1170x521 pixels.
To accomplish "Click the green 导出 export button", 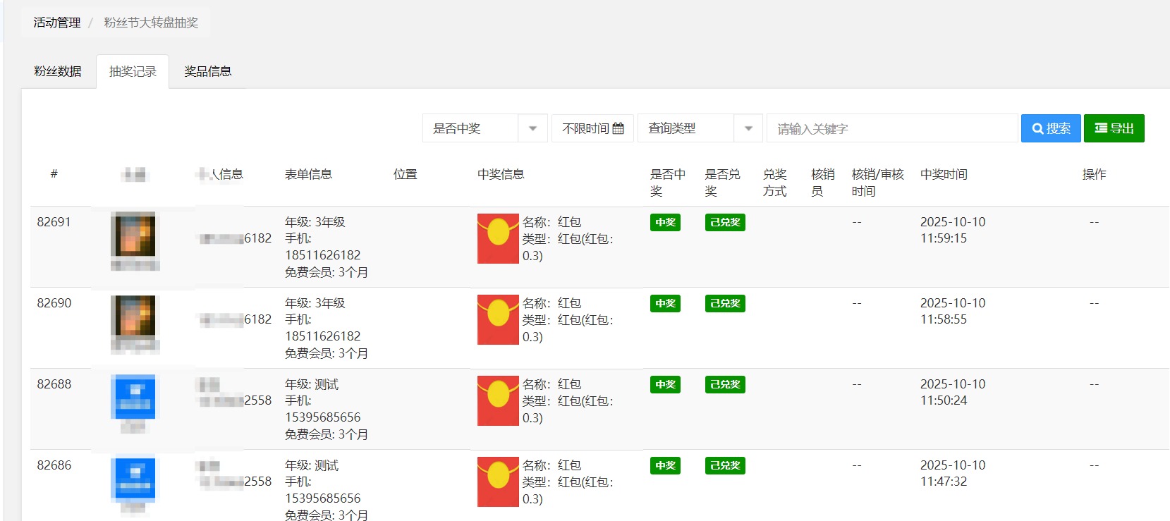I will [1114, 128].
